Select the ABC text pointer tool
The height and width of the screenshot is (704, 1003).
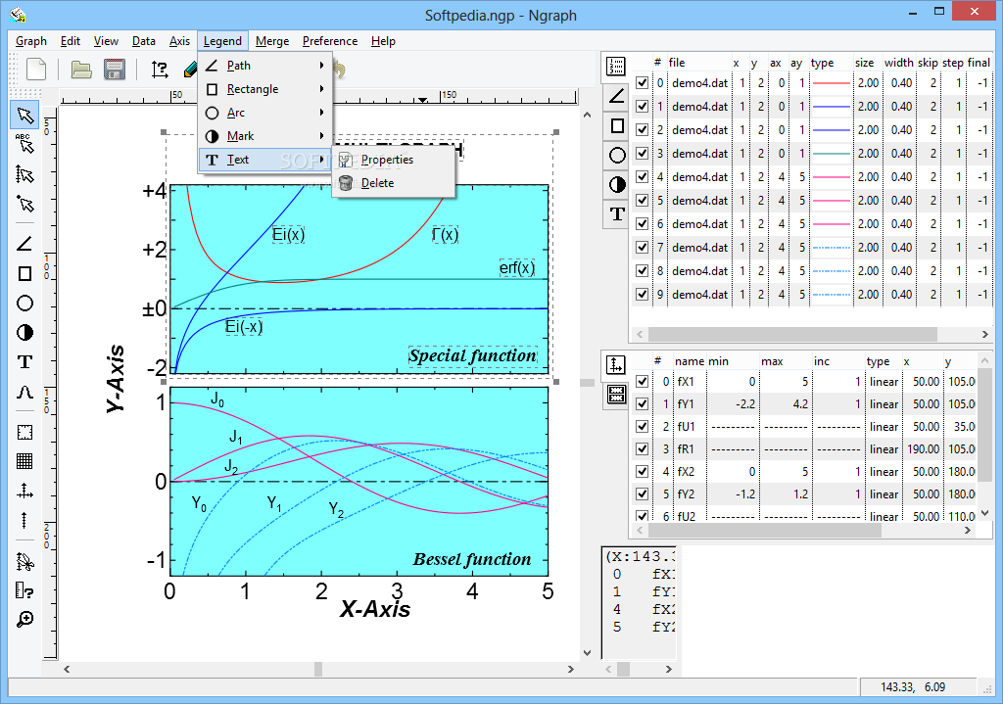pyautogui.click(x=24, y=145)
